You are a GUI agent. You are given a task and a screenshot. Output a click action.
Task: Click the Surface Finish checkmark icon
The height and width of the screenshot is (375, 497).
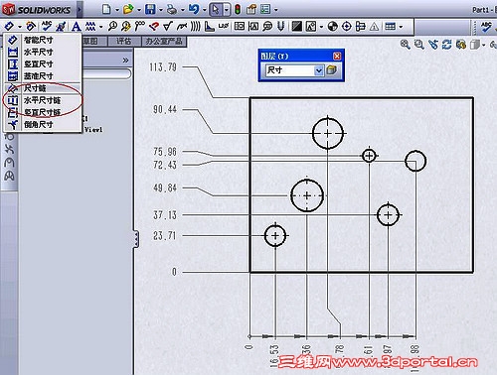coord(168,26)
